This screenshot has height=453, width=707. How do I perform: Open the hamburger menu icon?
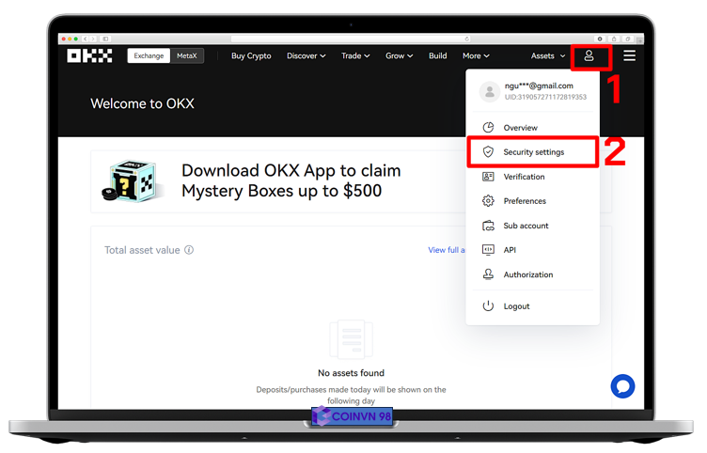629,56
